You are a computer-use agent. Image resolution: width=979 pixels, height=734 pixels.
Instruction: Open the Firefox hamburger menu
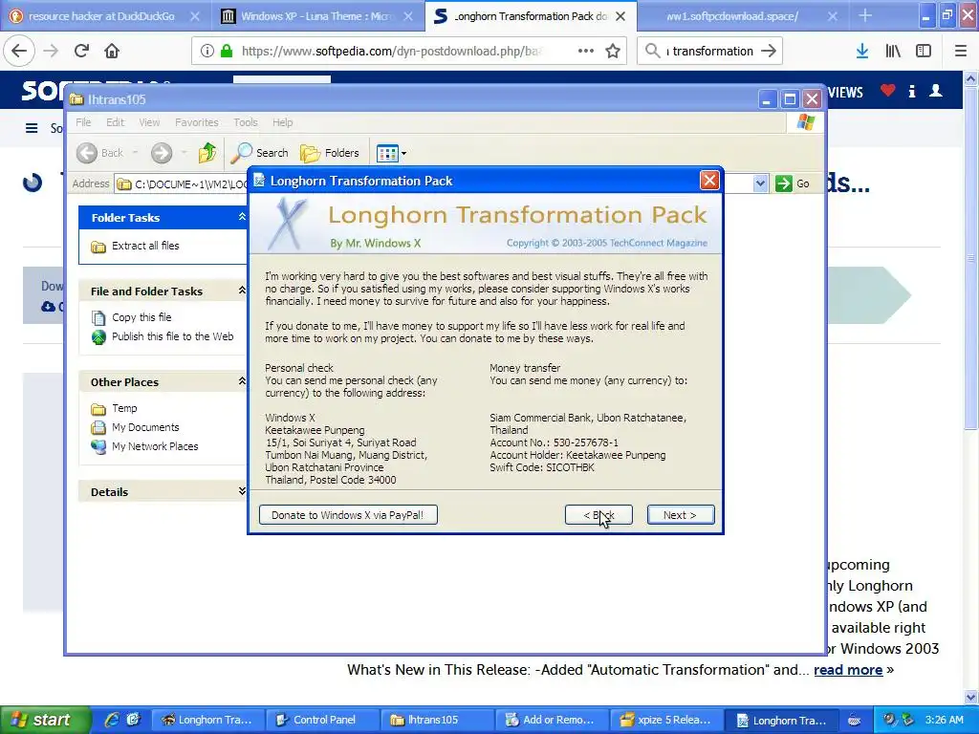coord(961,51)
